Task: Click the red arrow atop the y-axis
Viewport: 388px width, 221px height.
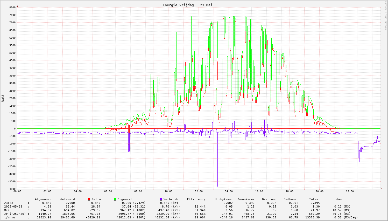Action: point(17,6)
